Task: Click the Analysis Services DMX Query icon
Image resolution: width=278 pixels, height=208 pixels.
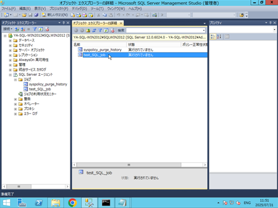Action: 85,15
